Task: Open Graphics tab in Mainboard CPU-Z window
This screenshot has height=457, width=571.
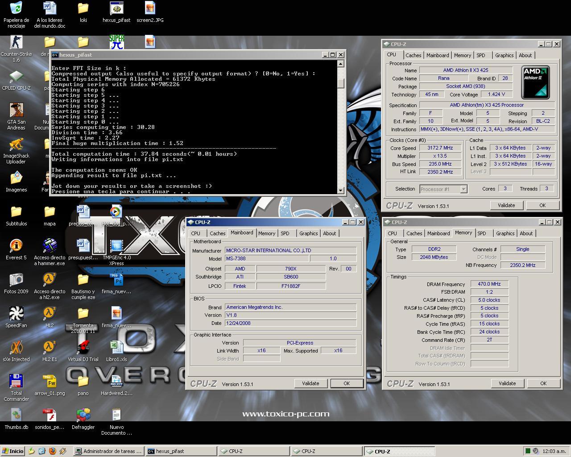Action: [308, 233]
